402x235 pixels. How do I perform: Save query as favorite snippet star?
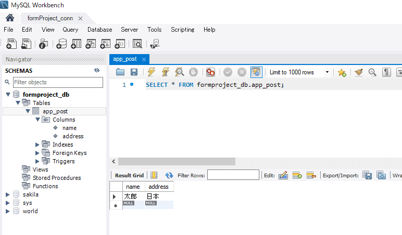click(342, 72)
